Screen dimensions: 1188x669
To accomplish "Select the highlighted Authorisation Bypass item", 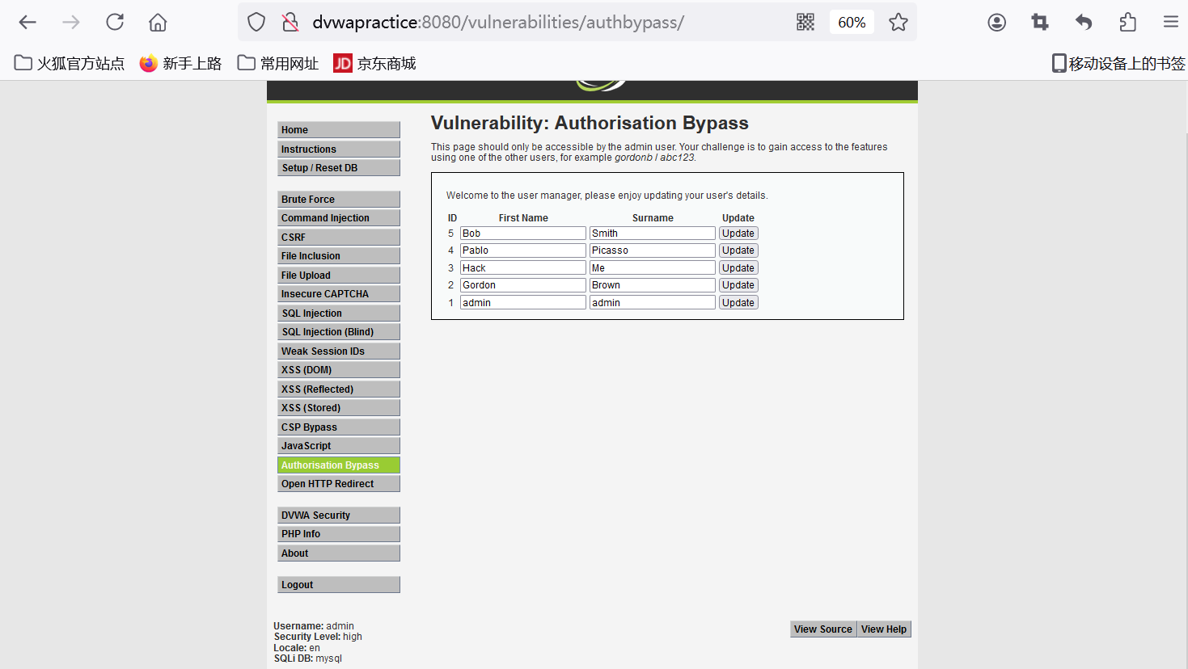I will point(339,465).
